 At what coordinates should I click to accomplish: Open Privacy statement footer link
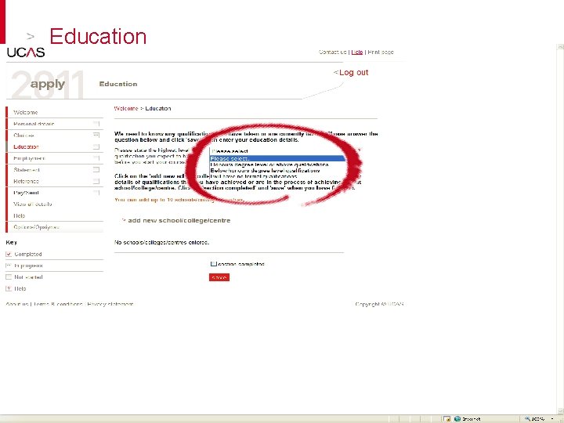click(110, 304)
